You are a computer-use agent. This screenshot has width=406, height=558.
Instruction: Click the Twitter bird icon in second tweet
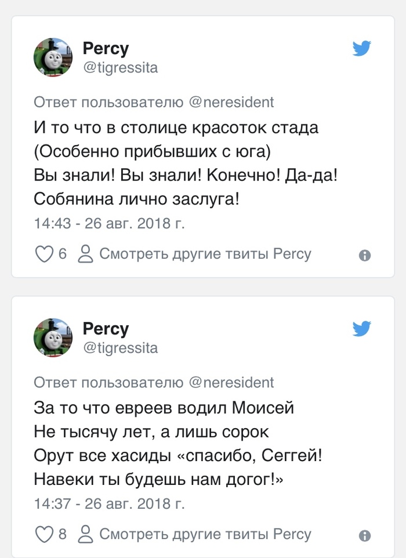pyautogui.click(x=361, y=329)
